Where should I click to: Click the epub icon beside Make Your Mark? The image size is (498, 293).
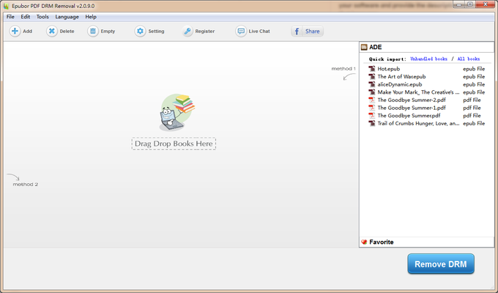tap(371, 92)
